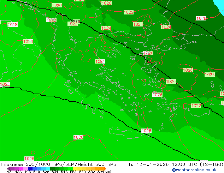The height and width of the screenshot is (173, 224).
Task: Click the magenta swatch in thickness legend
Action: pyautogui.click(x=21, y=168)
